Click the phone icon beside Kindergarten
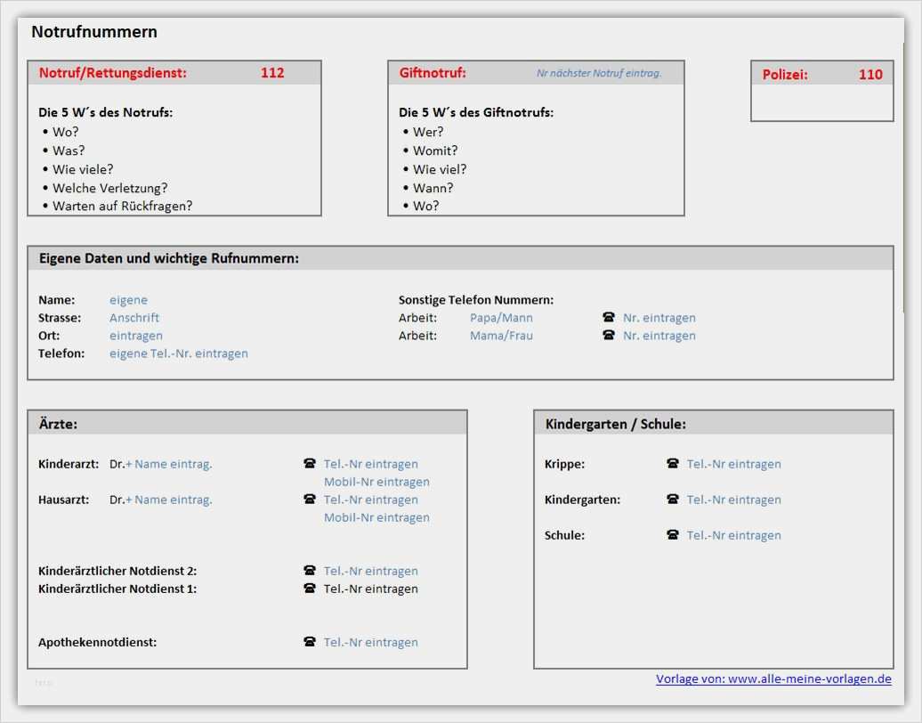 672,500
